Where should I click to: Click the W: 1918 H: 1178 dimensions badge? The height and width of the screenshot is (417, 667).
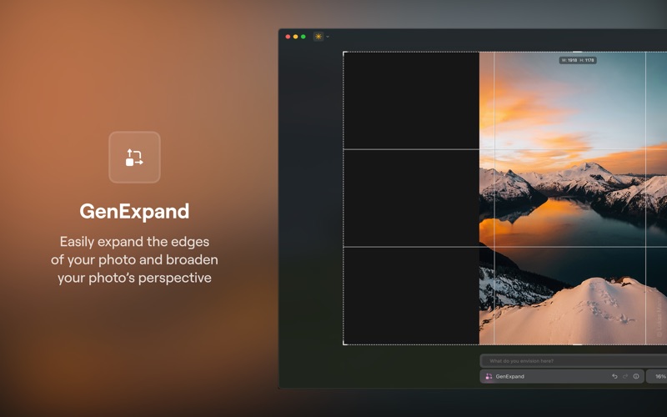[x=578, y=60]
